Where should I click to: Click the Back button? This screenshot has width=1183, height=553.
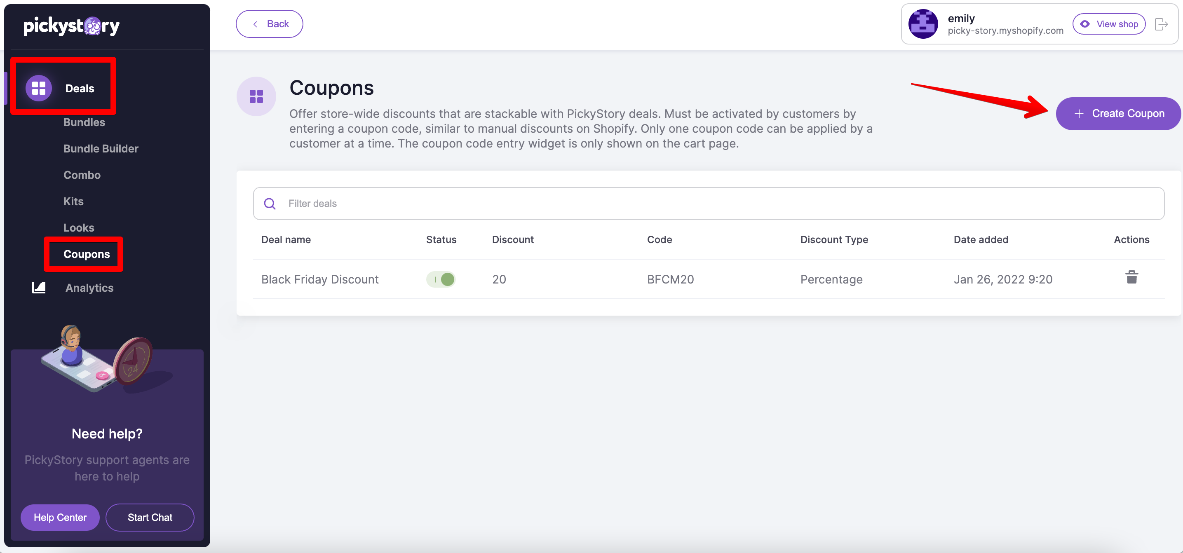click(269, 24)
